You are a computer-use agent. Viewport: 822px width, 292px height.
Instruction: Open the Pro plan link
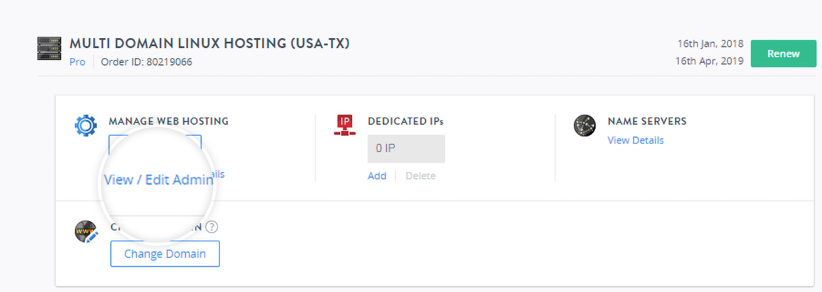(x=78, y=62)
